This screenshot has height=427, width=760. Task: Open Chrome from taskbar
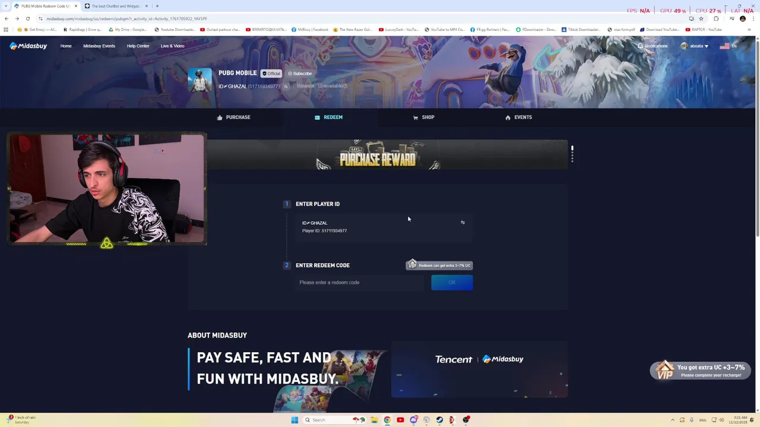click(x=387, y=420)
